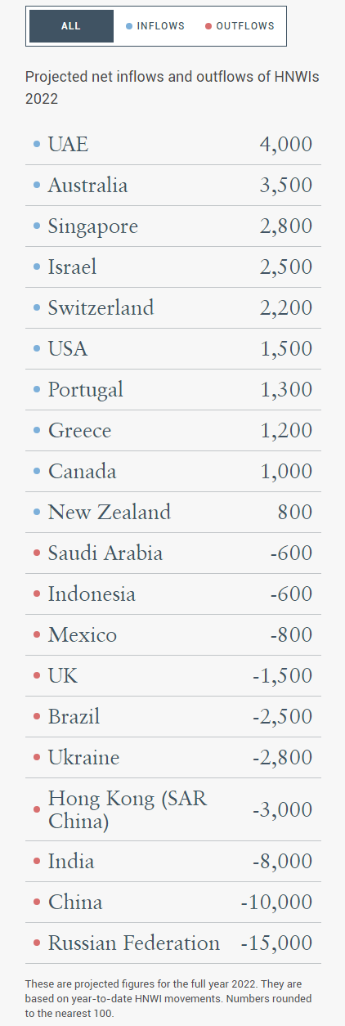Select the Portugal row
The width and height of the screenshot is (345, 1026).
(x=172, y=390)
